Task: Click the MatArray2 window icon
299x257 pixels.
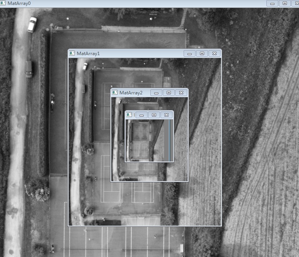Action: pyautogui.click(x=115, y=92)
